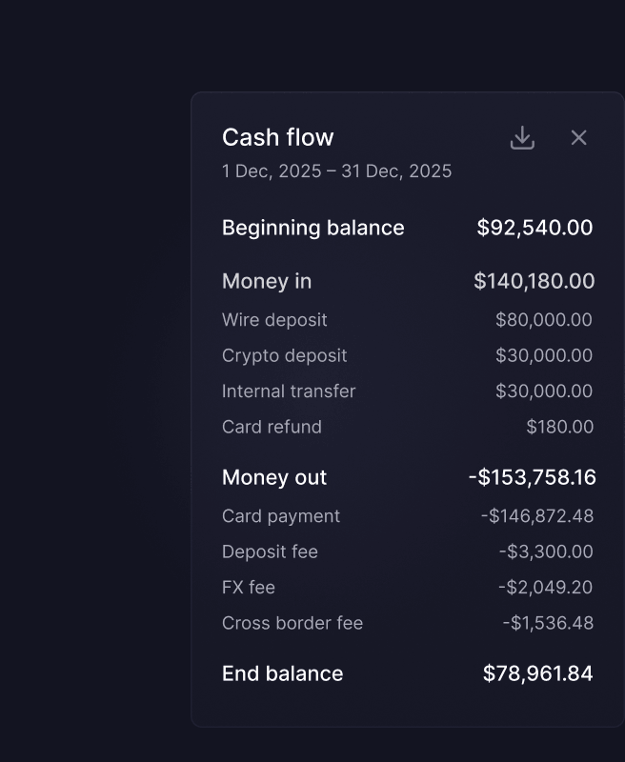
Task: Click the -$146,872.48 card payment amount
Action: 537,515
